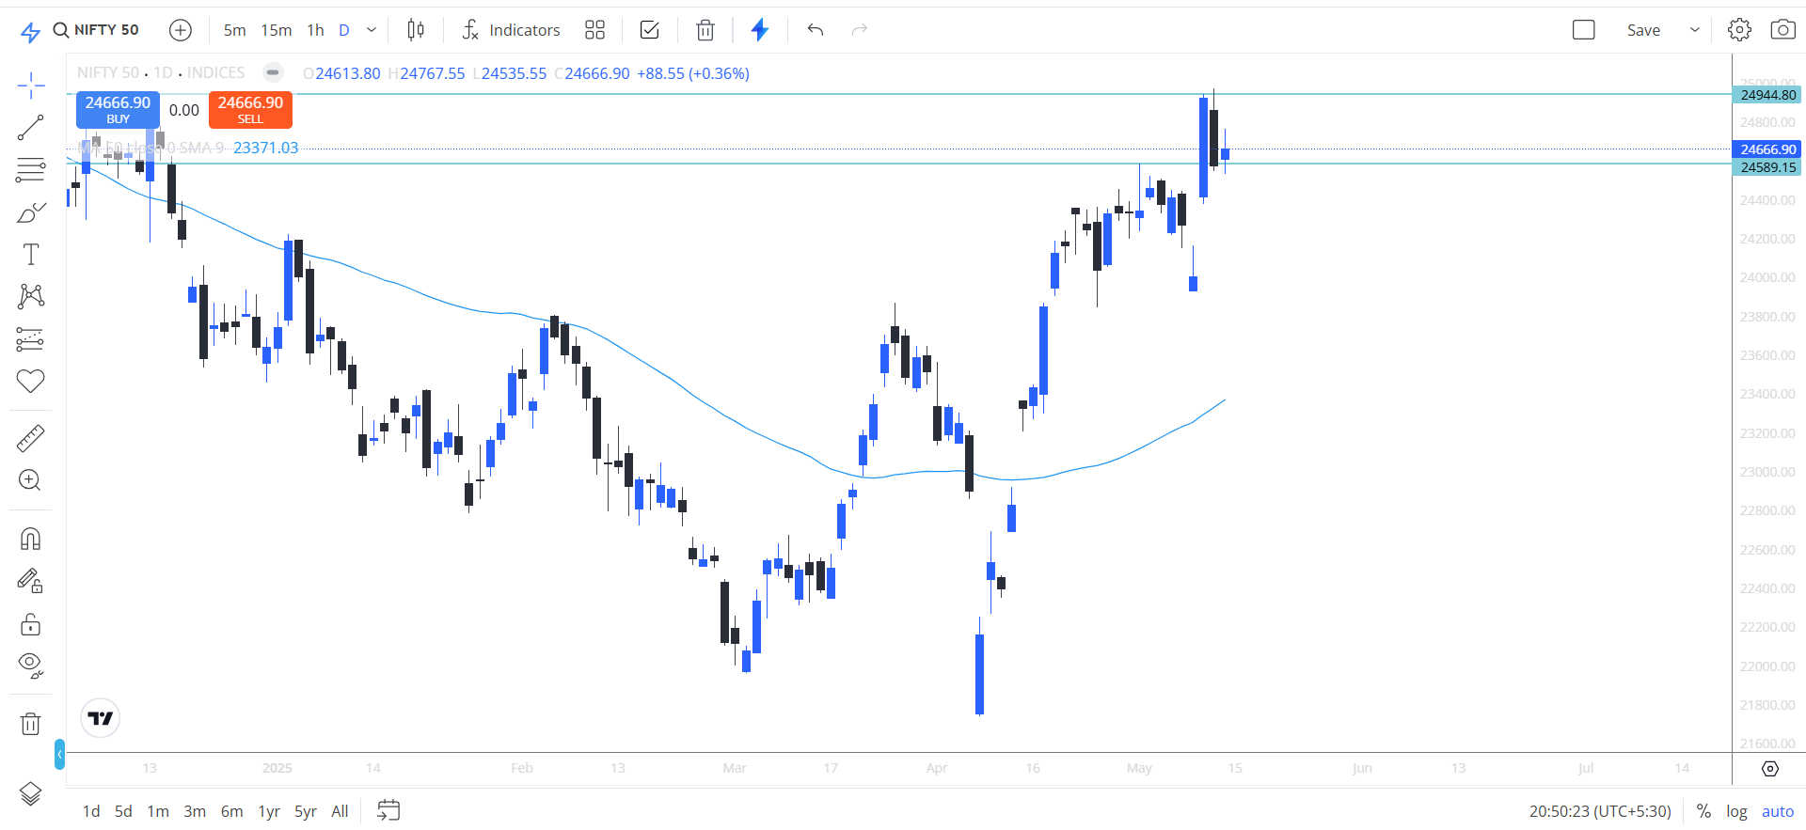Expand the Save options arrow

(x=1695, y=30)
